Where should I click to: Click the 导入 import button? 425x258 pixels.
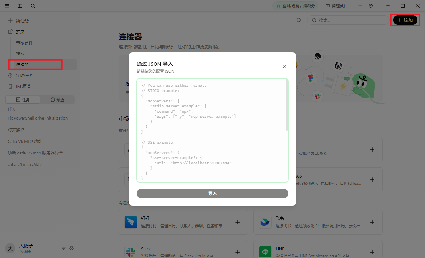point(212,193)
